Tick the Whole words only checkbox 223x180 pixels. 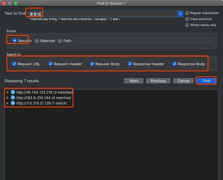(x=187, y=25)
